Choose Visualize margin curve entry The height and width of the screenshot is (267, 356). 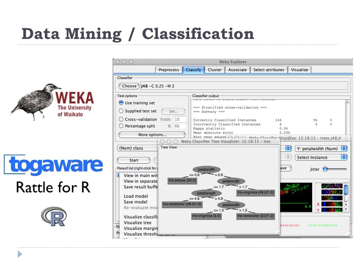[141, 228]
